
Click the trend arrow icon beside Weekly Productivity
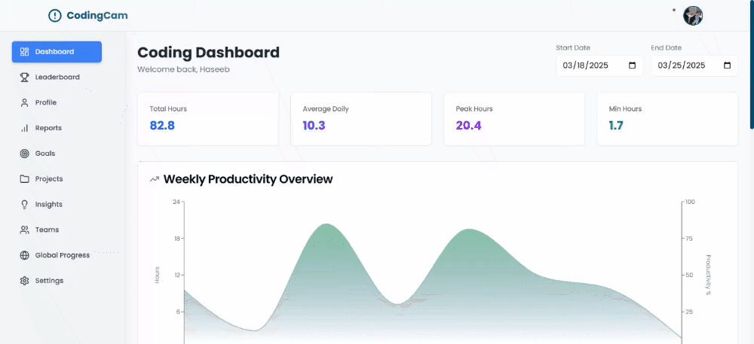click(x=155, y=179)
